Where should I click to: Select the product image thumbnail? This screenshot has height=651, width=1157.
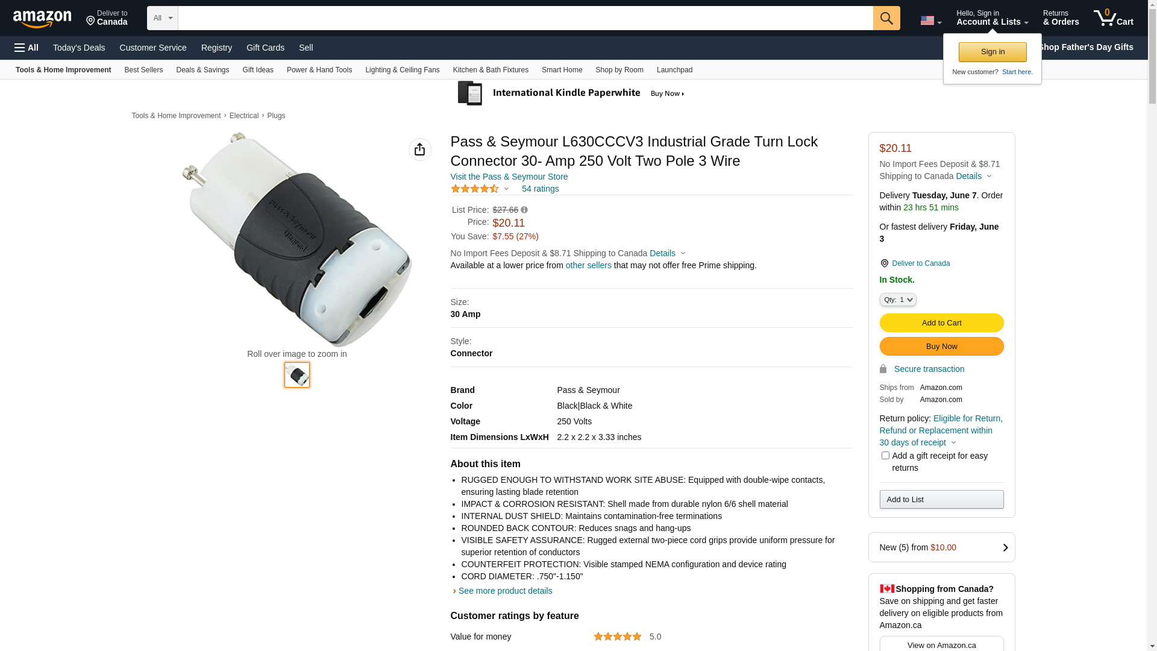297,375
